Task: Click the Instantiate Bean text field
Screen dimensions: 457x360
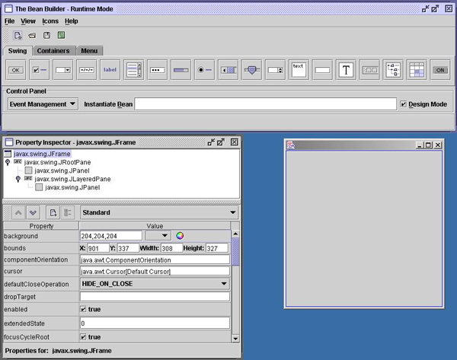Action: pos(266,104)
